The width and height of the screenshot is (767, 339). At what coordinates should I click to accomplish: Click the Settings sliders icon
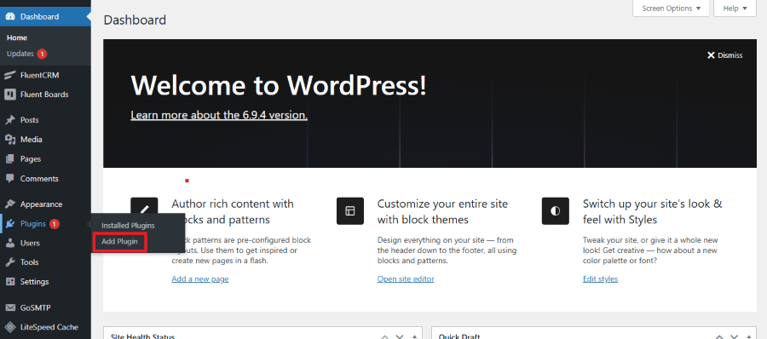click(x=9, y=282)
